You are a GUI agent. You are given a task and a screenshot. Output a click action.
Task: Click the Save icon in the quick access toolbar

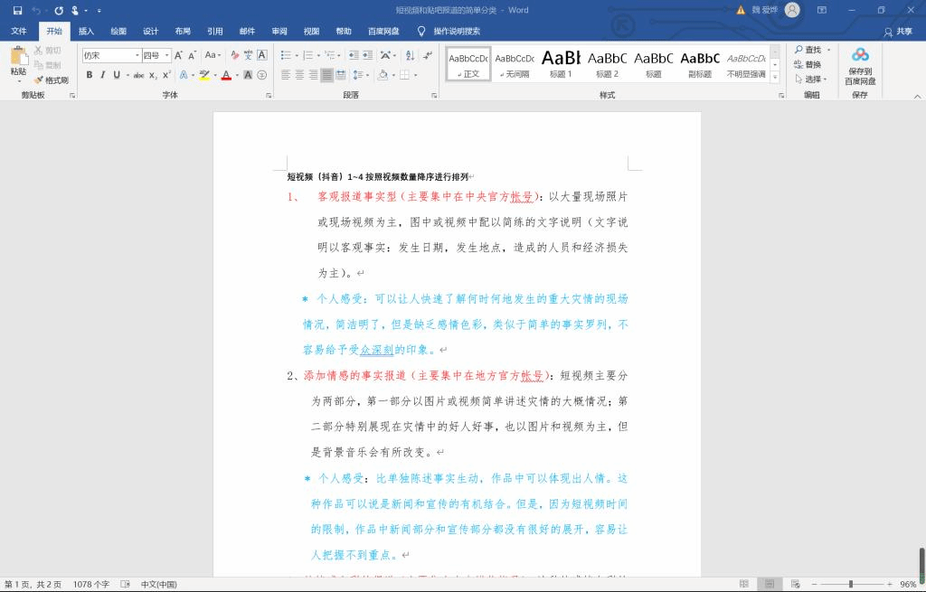point(17,10)
